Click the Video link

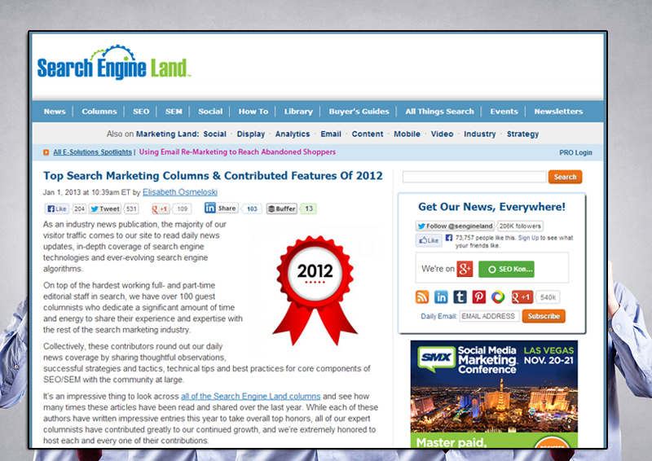[442, 134]
